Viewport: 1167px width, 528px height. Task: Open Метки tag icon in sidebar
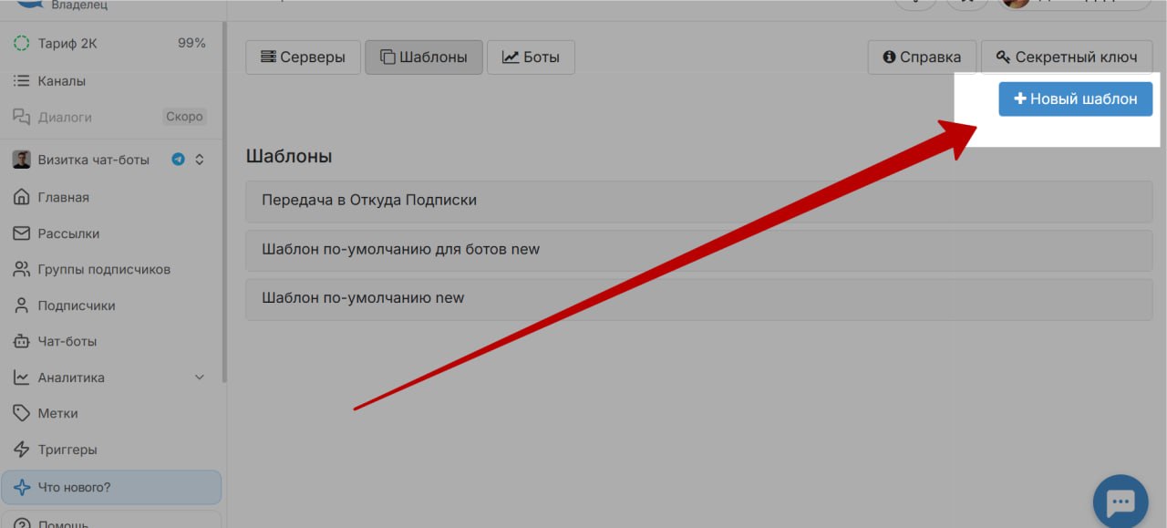[22, 413]
